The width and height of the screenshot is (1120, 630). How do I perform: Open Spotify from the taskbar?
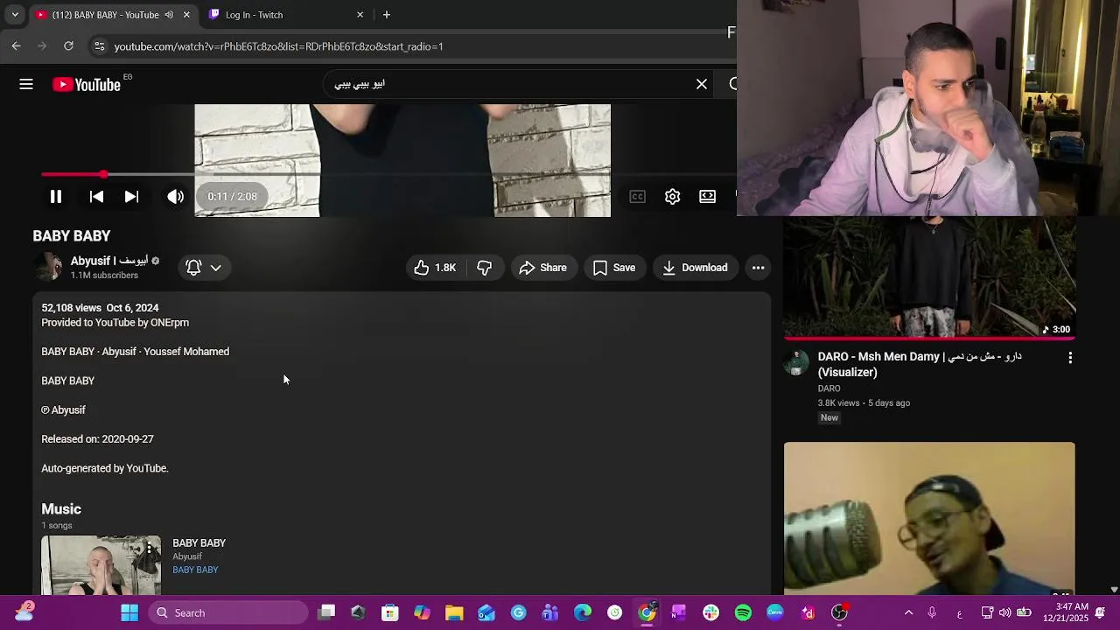point(743,612)
